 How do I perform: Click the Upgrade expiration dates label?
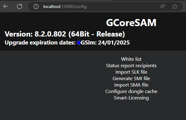coord(40,43)
